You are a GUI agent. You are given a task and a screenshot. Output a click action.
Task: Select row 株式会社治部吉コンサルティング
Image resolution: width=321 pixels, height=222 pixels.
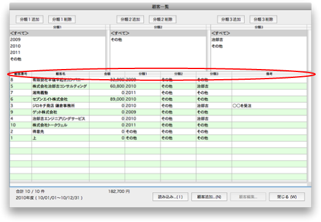[158, 86]
